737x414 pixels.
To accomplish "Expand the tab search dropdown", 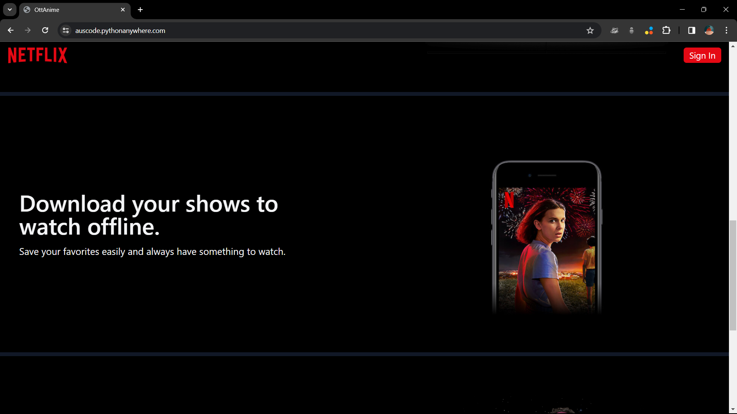I will click(x=10, y=10).
